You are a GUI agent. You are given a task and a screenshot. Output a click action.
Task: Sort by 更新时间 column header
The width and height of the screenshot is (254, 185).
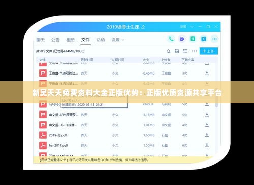coord(87,60)
